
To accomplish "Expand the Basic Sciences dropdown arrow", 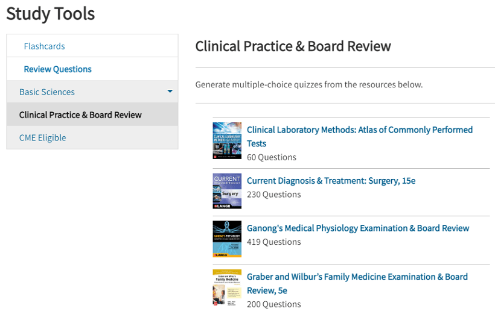I will tap(170, 92).
